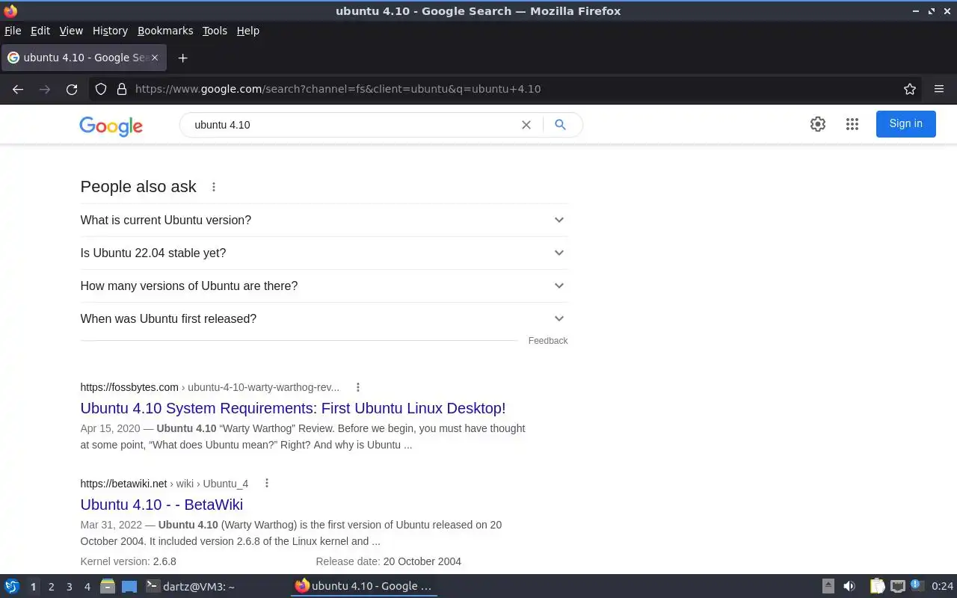This screenshot has height=598, width=957.
Task: Click the Kernel version 2.6.8 text
Action: (129, 561)
